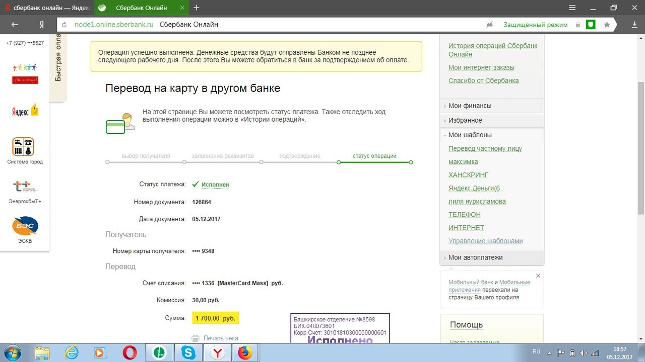
Task: Close the Мобильный банк notice
Action: (x=538, y=276)
